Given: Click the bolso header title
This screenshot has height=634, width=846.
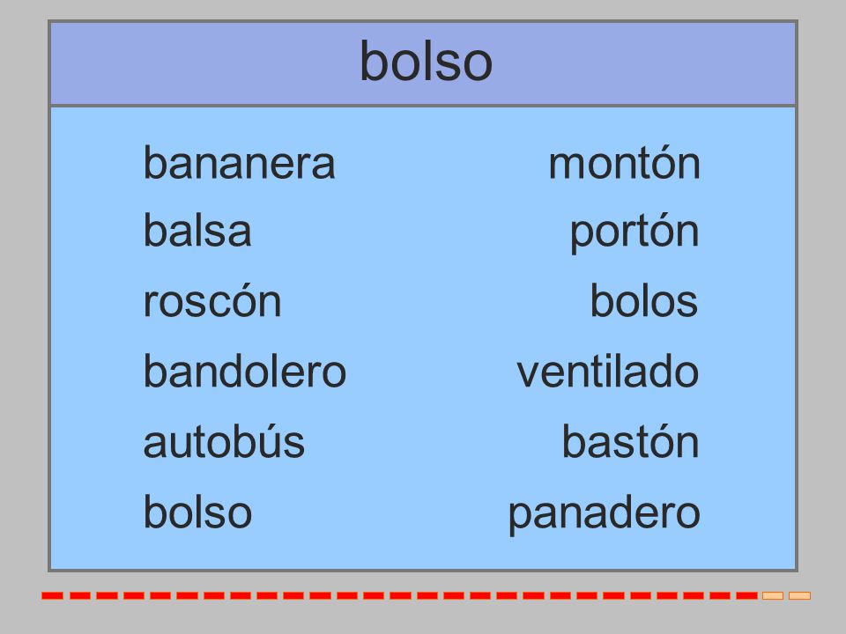Looking at the screenshot, I should coord(426,62).
